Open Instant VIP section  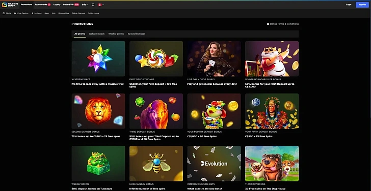(71, 5)
